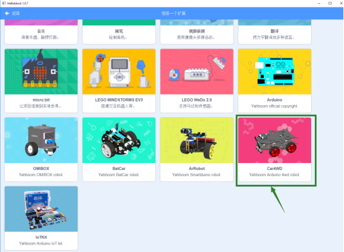
Task: Click the Yahboom BatCar robot description
Action: tap(119, 175)
